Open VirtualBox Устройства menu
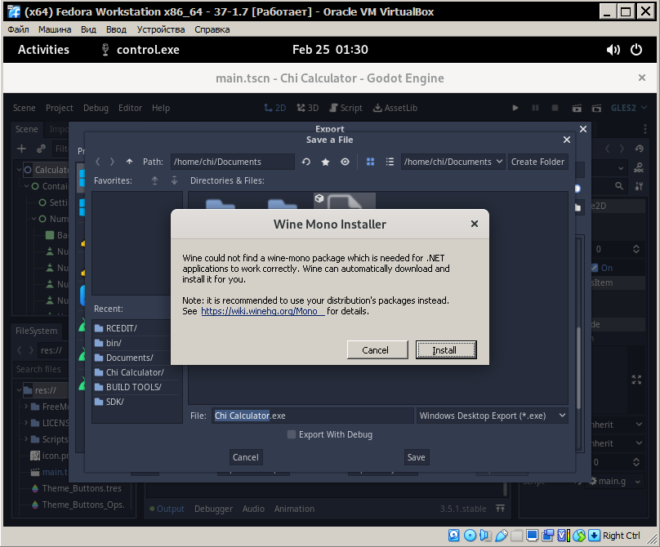Viewport: 660px width, 547px height. 161,29
